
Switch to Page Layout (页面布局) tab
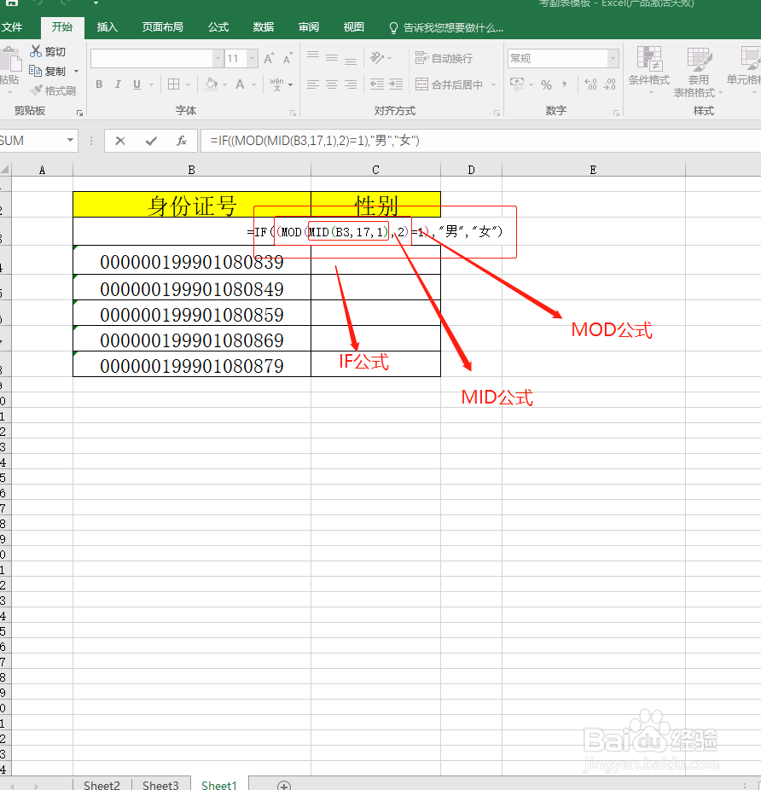[x=162, y=26]
